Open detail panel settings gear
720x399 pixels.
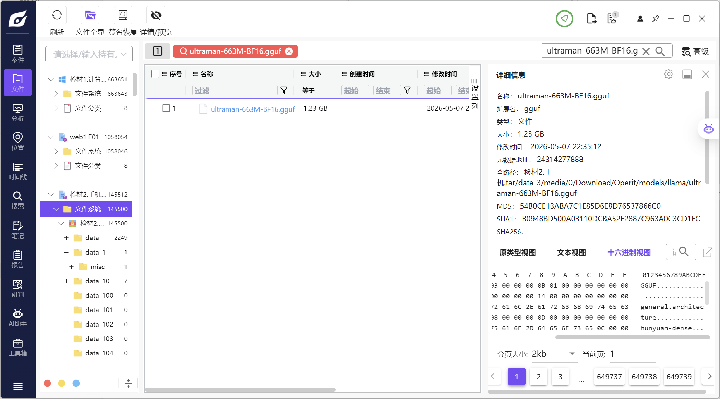669,74
